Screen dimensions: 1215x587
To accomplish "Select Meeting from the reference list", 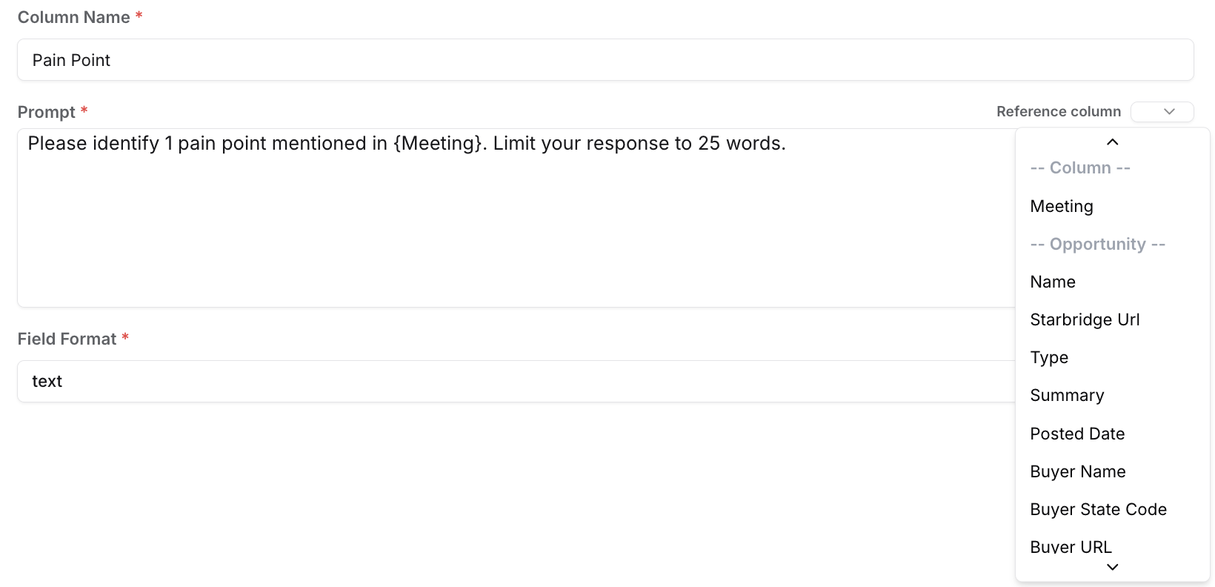I will [1061, 206].
